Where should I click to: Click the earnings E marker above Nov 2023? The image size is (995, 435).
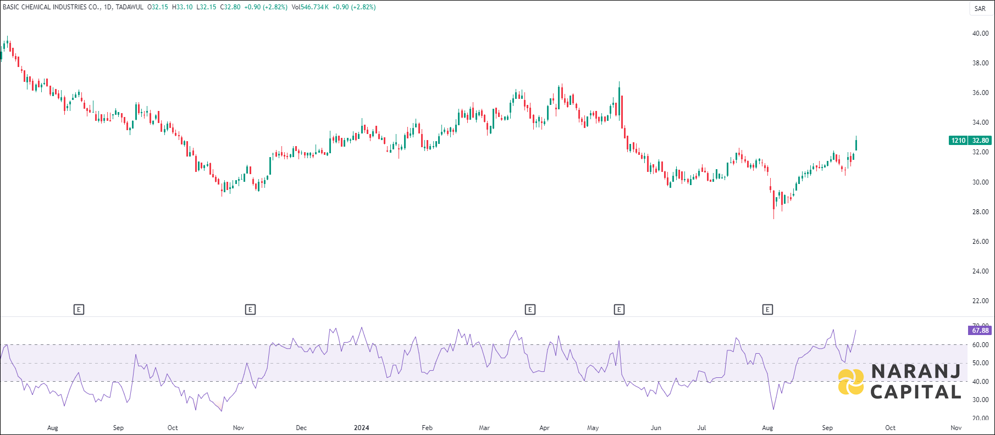pos(250,310)
